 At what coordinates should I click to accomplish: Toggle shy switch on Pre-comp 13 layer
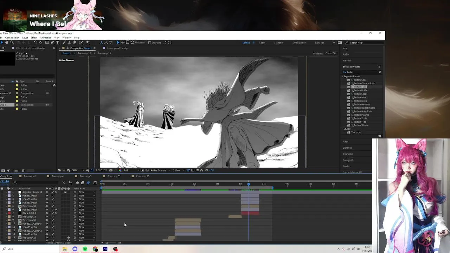[47, 216]
